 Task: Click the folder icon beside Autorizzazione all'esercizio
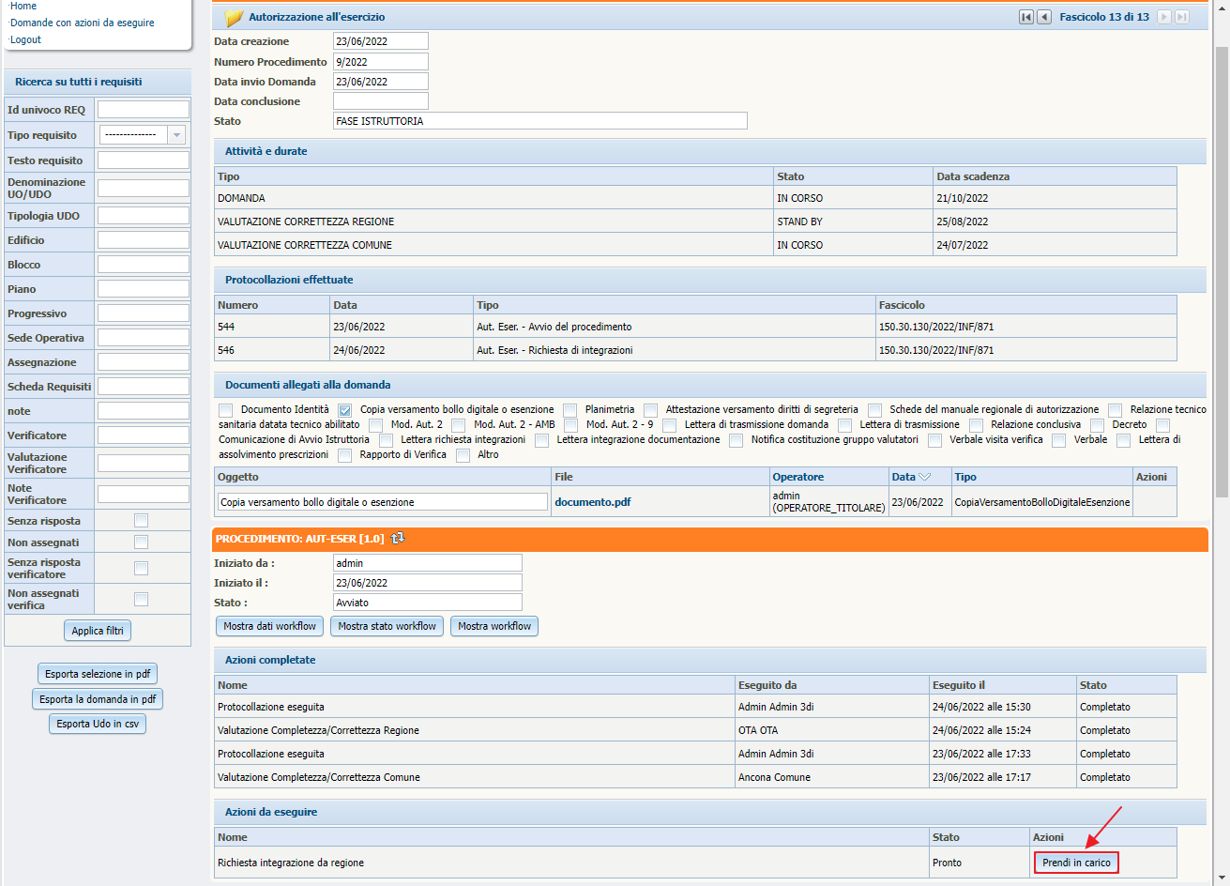coord(234,17)
